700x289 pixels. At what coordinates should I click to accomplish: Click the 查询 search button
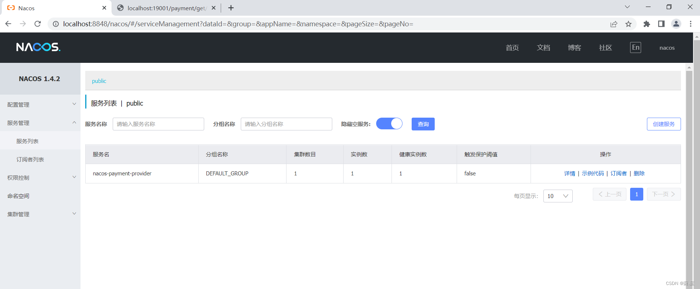tap(423, 124)
